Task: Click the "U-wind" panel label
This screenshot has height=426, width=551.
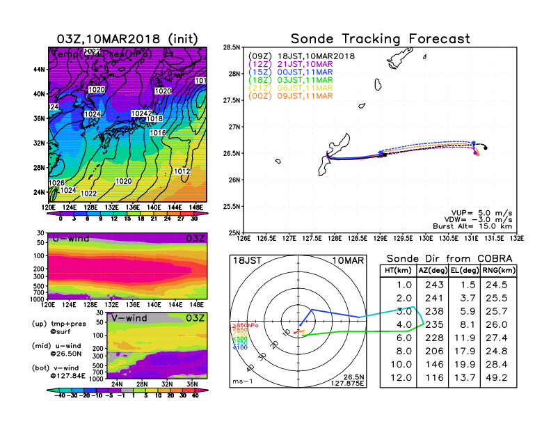Action: 71,239
